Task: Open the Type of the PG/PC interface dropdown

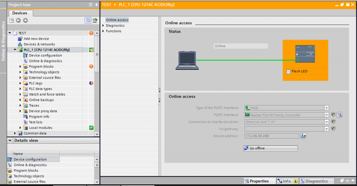Action: (x=326, y=108)
